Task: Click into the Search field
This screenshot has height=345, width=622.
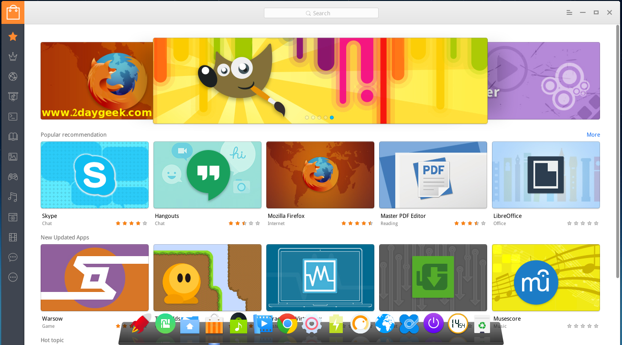Action: [x=321, y=13]
